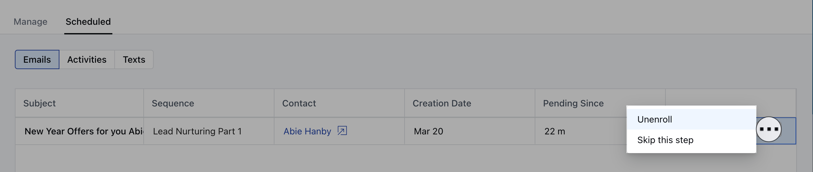Switch to the Activities segment

[x=87, y=59]
